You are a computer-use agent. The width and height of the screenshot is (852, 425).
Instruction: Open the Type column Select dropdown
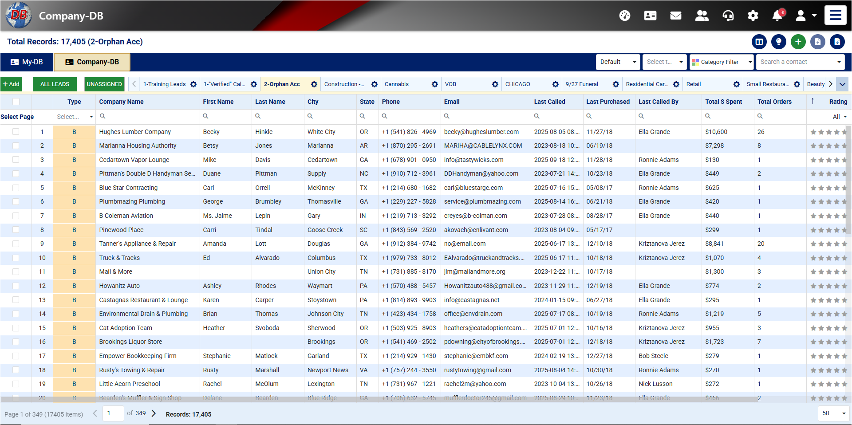click(75, 117)
